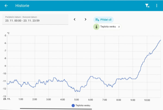Click the thermometer icon on the chip
This screenshot has height=110, width=163.
[96, 27]
